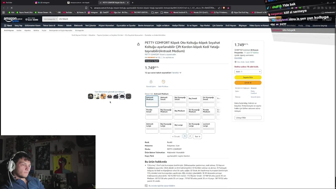The width and height of the screenshot is (336, 189).
Task: Open the Adet quantity dropdown
Action: pyautogui.click(x=248, y=72)
